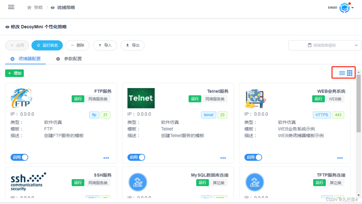Screen dimensions: 362x204
Task: Click the TFTP服务连接 round avatar icon
Action: (x=255, y=182)
